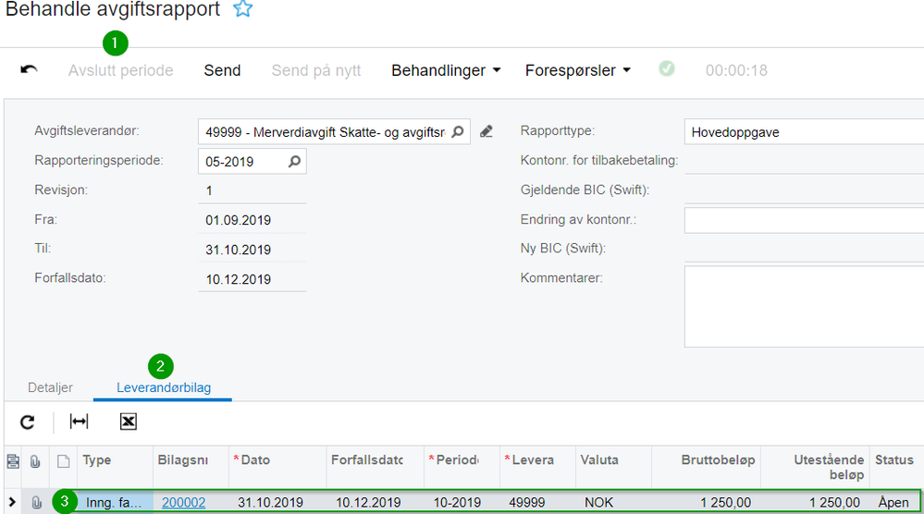The height and width of the screenshot is (514, 924).
Task: Open the Rapporteringsperiode lookup magnifier
Action: click(294, 162)
